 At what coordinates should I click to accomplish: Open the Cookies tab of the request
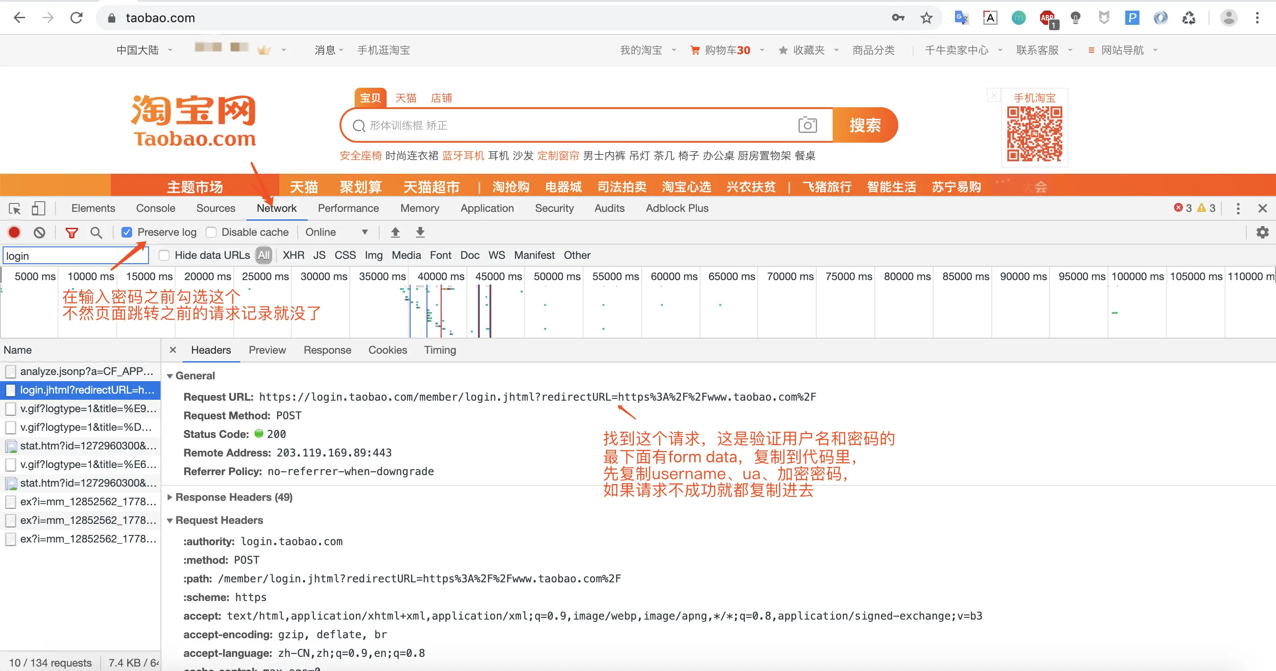click(x=387, y=350)
